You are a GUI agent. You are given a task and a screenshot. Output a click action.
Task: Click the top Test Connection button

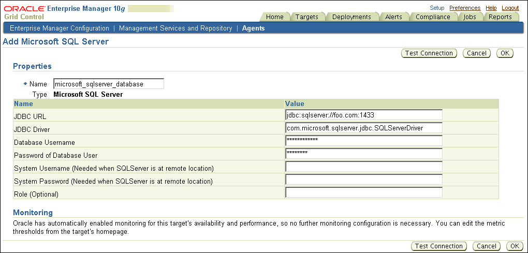pos(429,53)
